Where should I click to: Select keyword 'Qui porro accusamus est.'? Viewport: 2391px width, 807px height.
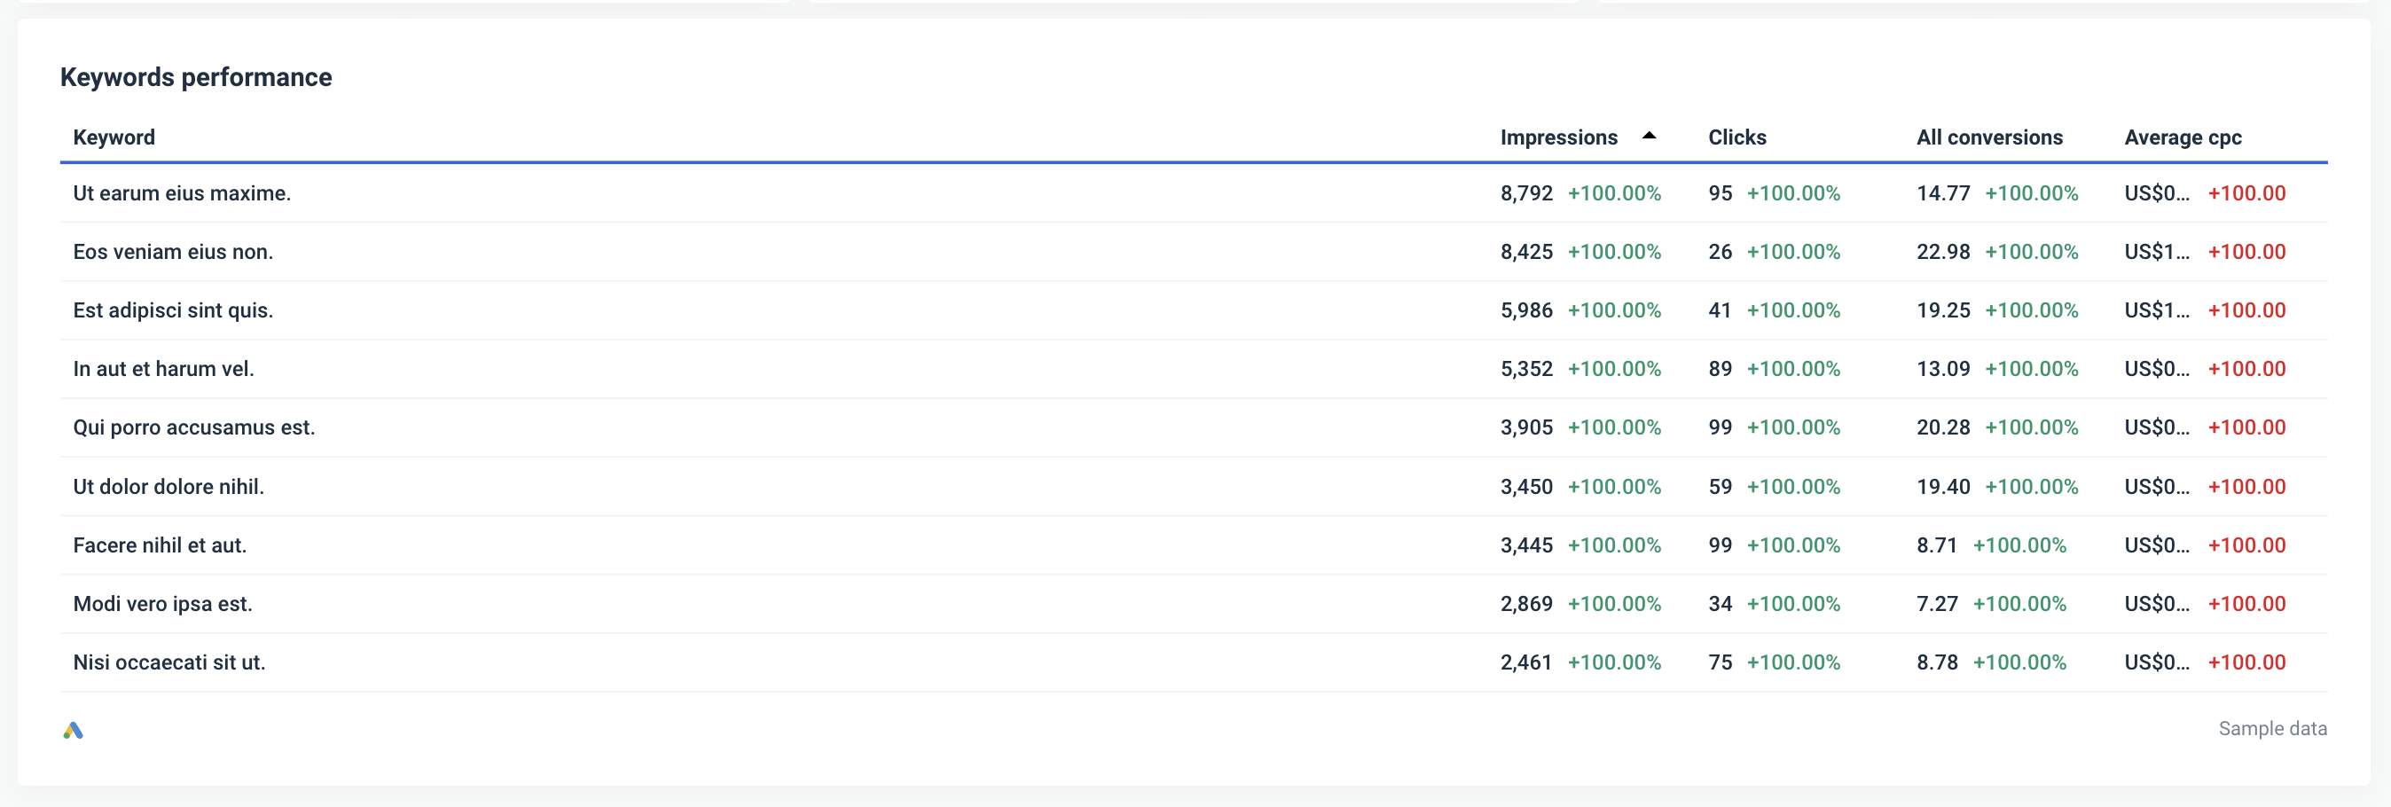(x=194, y=427)
